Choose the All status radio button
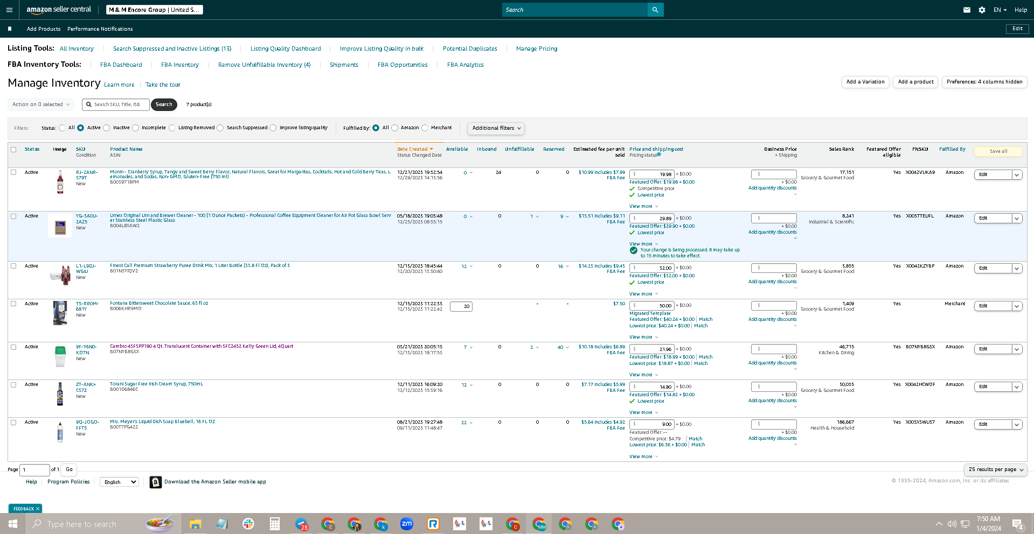This screenshot has height=534, width=1034. [x=62, y=128]
